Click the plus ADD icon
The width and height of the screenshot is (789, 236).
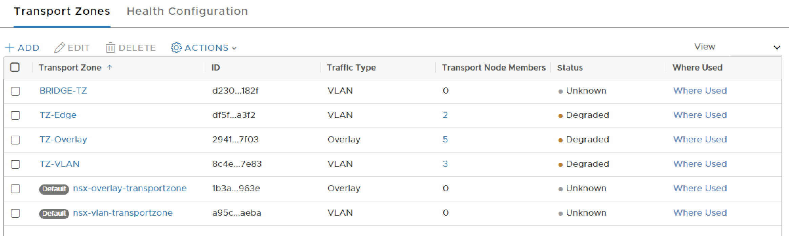click(x=10, y=48)
